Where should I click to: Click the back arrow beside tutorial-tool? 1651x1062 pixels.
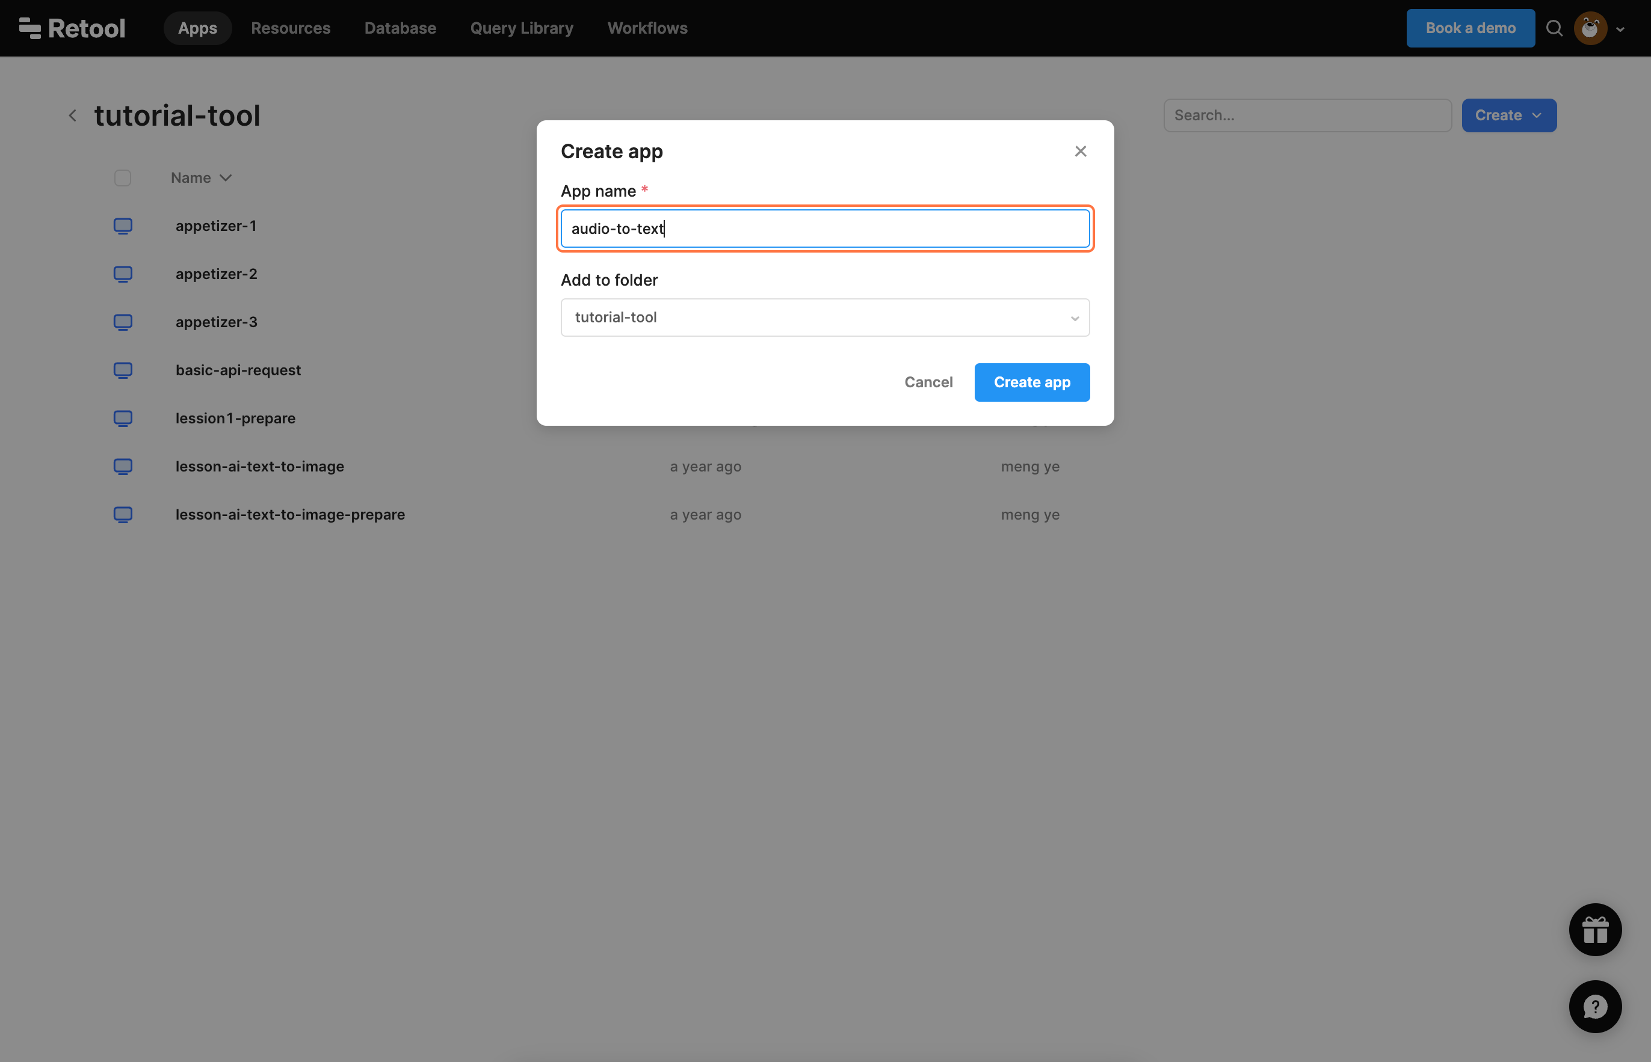[x=72, y=115]
